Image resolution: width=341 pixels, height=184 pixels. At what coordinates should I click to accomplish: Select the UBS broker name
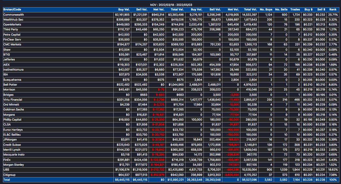pos(6,170)
